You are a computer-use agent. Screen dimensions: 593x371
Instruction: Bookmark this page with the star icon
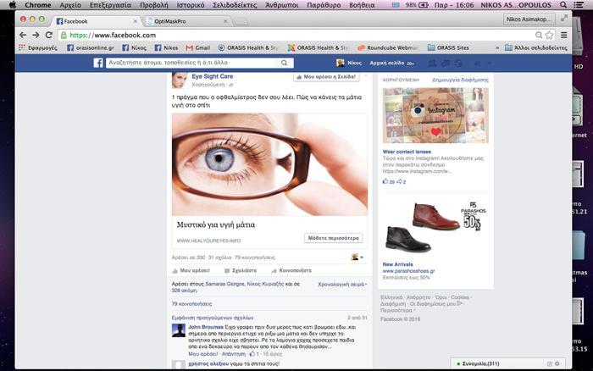pyautogui.click(x=550, y=35)
